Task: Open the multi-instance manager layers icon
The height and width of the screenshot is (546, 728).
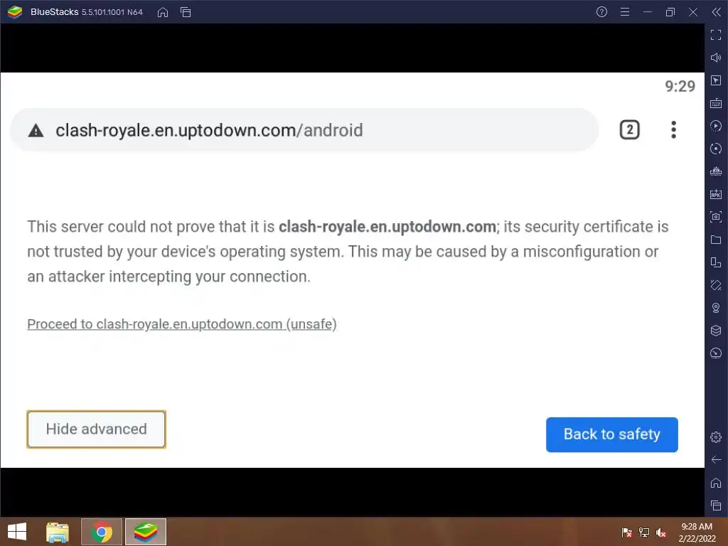Action: (715, 331)
